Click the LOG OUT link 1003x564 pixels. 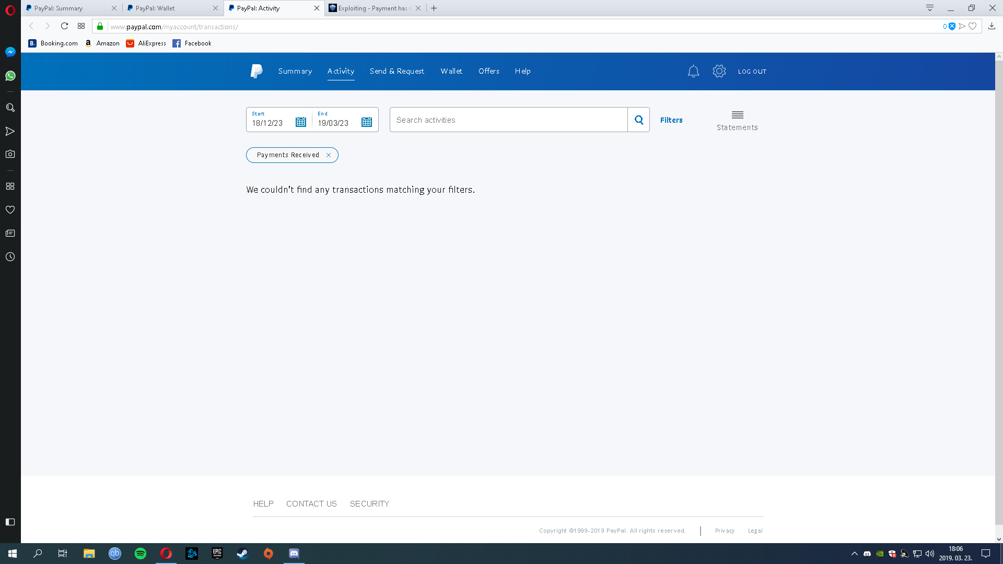click(752, 72)
